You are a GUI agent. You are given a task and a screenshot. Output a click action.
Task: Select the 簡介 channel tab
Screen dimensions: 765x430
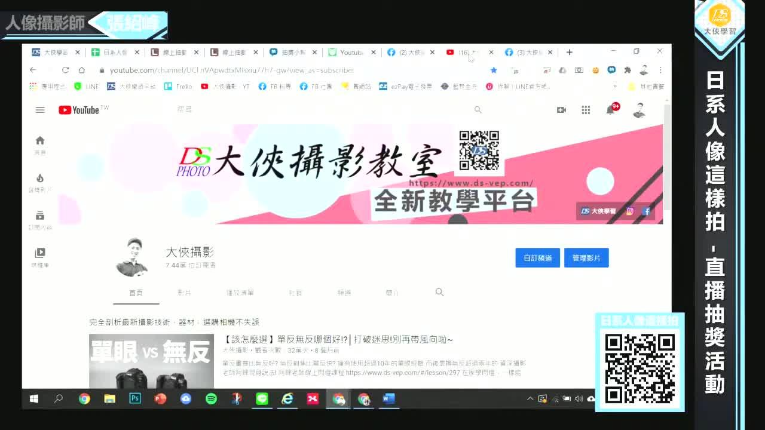[x=392, y=293]
